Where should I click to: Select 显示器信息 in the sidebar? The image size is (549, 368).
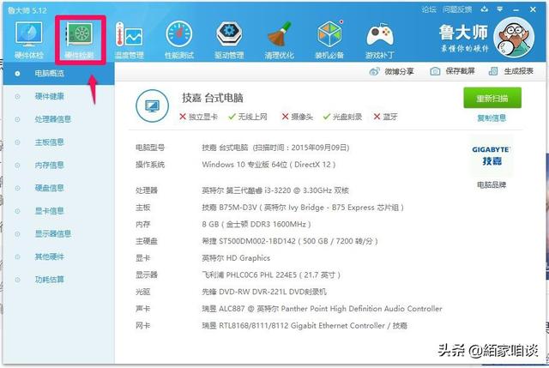(59, 234)
